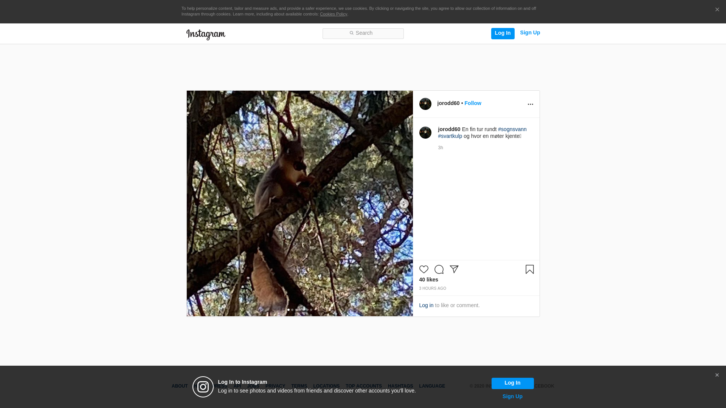Click the blue Log In button in header
The height and width of the screenshot is (408, 726).
[503, 34]
